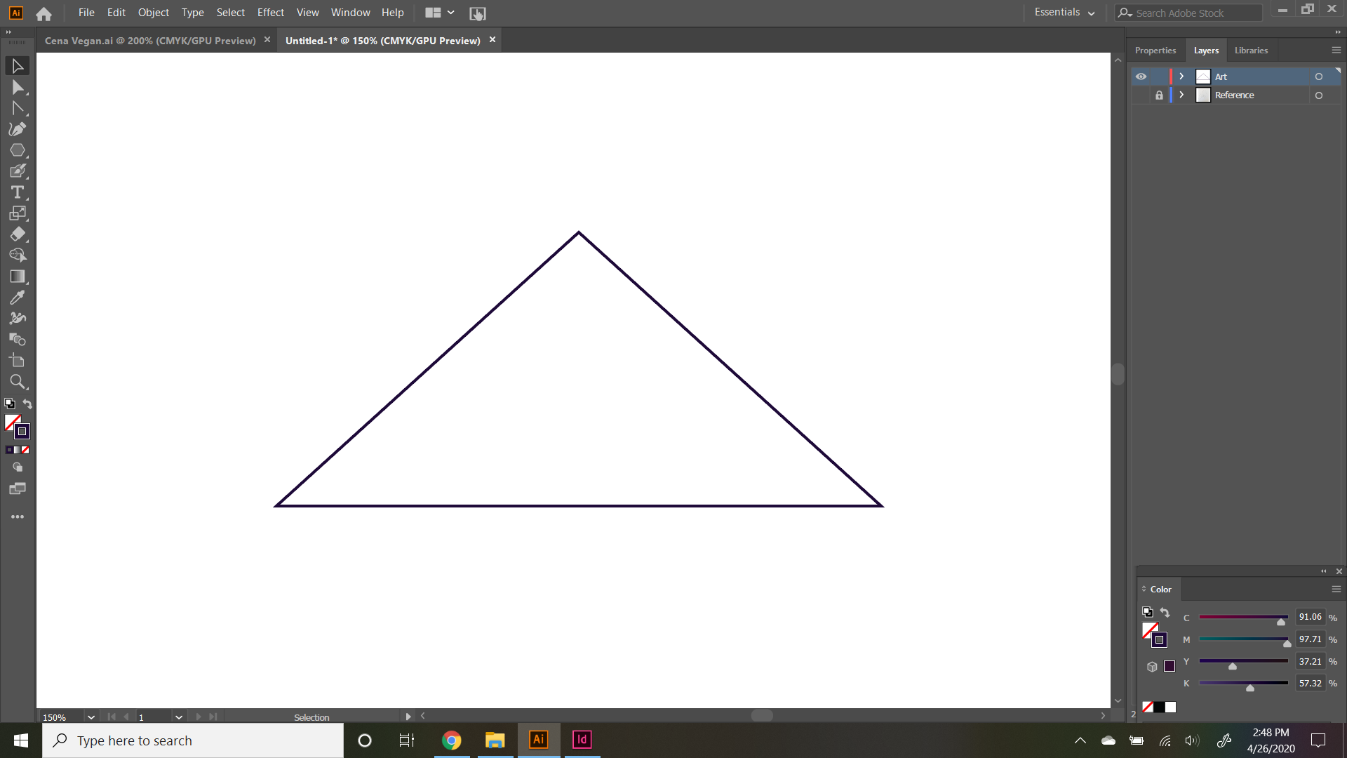Switch to the Cena Vegan.ai document tab

click(x=150, y=40)
